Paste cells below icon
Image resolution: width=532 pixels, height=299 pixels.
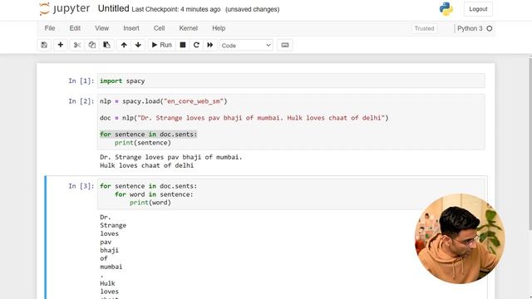(106, 45)
